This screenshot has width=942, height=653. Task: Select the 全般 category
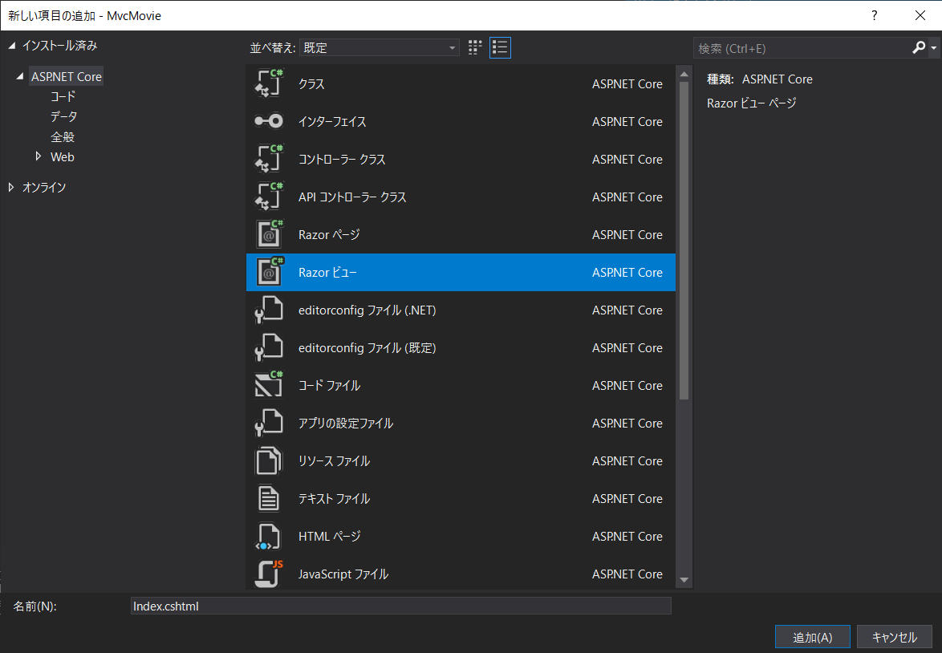pos(62,136)
